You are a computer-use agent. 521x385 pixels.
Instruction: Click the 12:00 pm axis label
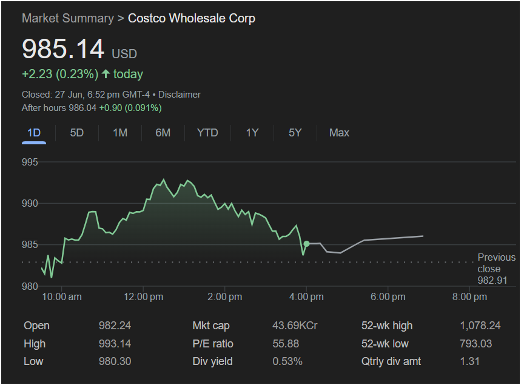click(x=143, y=297)
